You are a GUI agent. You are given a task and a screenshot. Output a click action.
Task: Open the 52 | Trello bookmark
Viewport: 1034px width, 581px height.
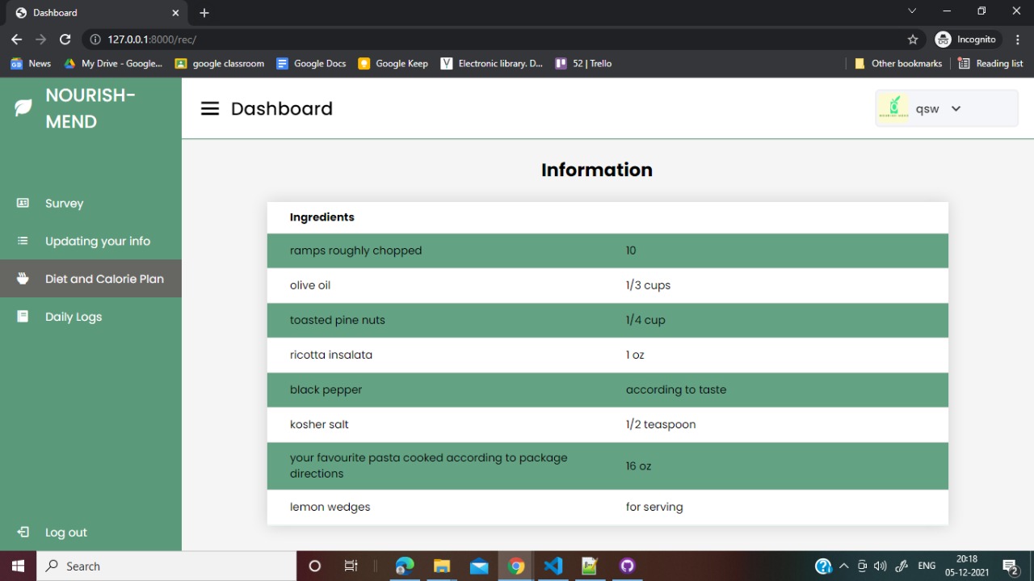pyautogui.click(x=583, y=63)
